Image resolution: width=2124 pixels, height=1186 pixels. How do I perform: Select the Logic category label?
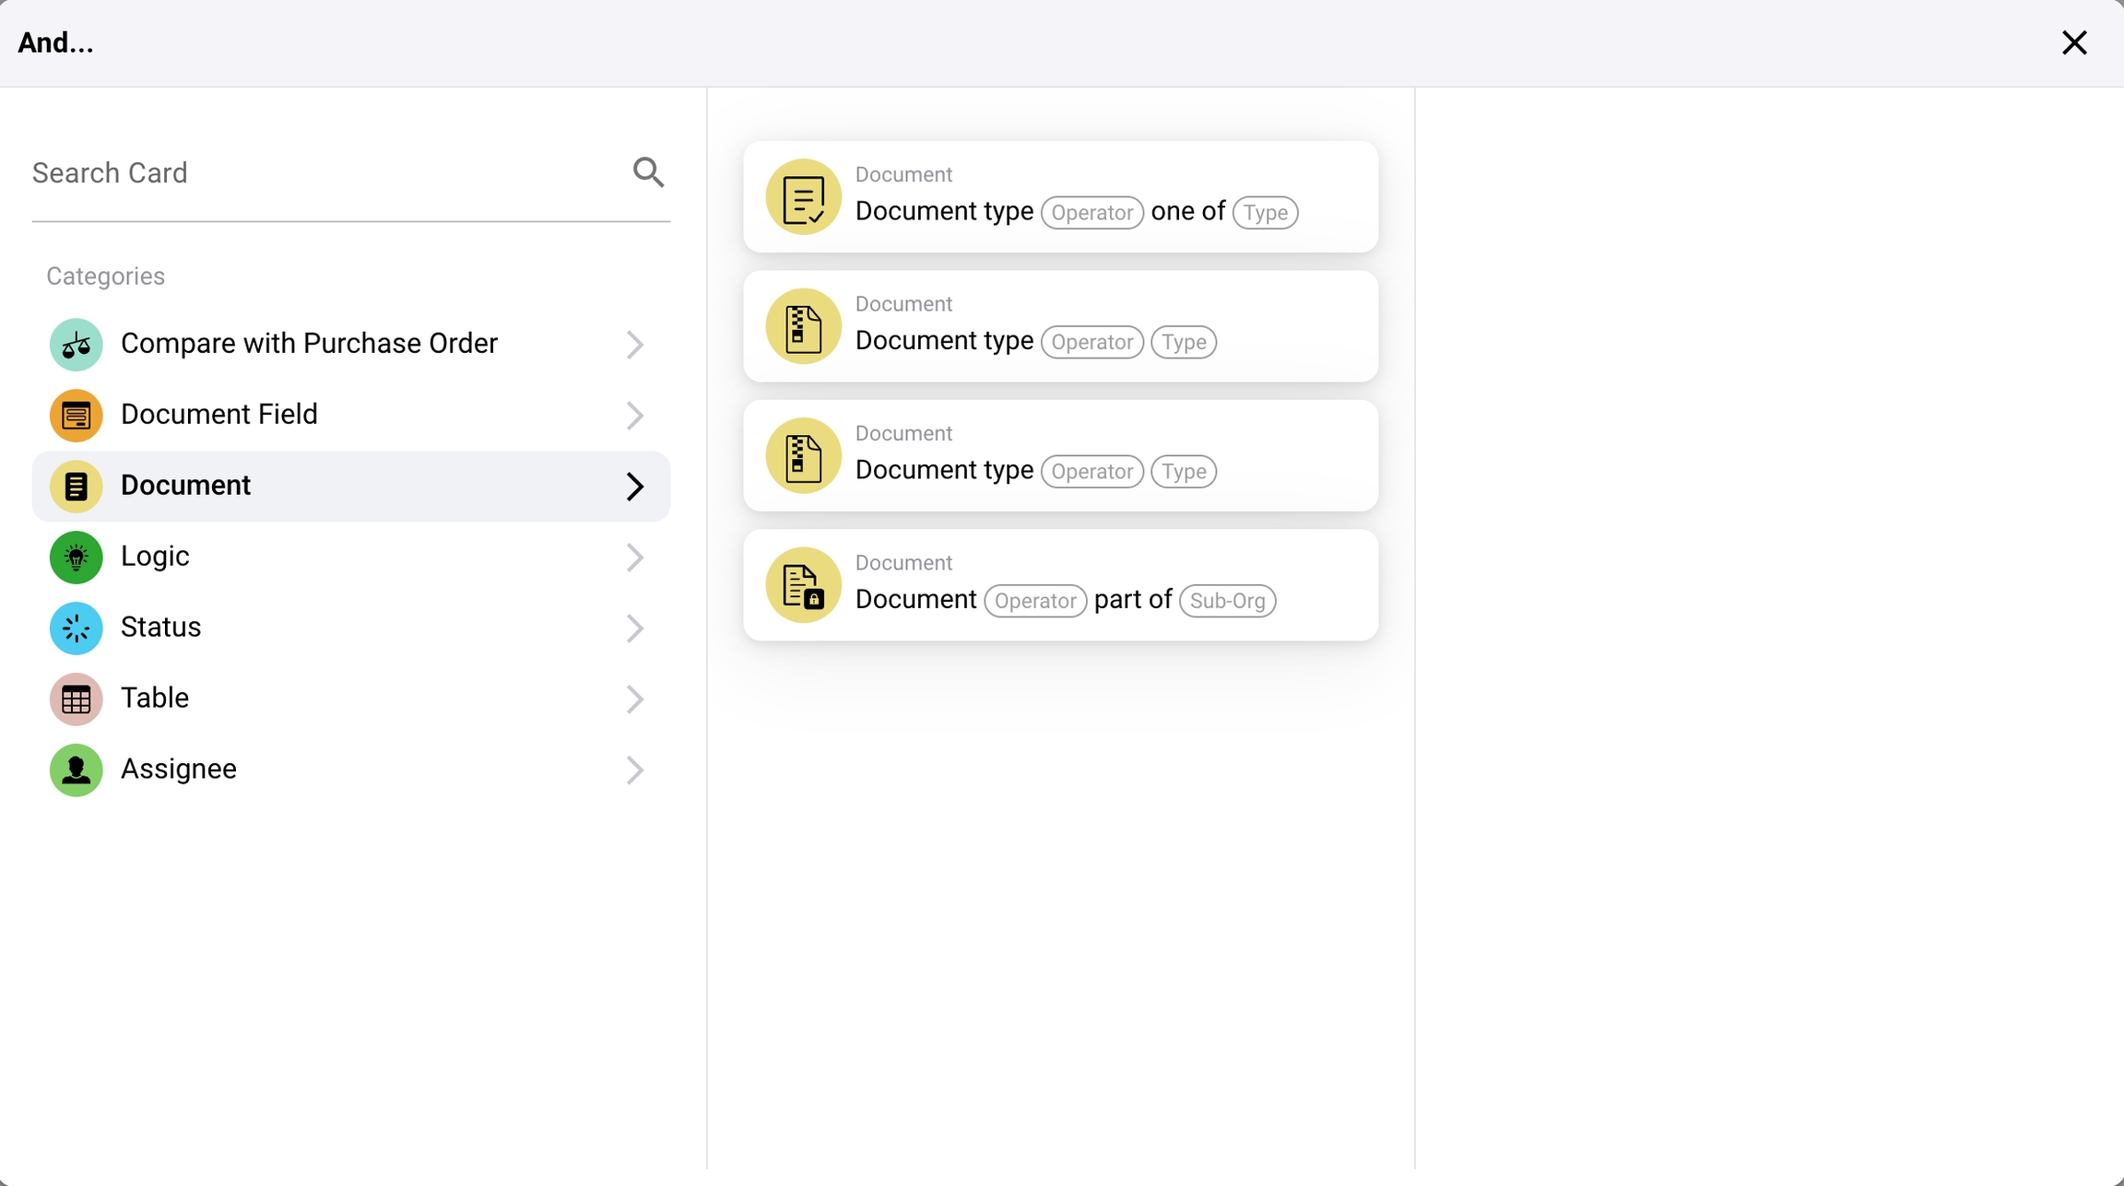coord(155,557)
